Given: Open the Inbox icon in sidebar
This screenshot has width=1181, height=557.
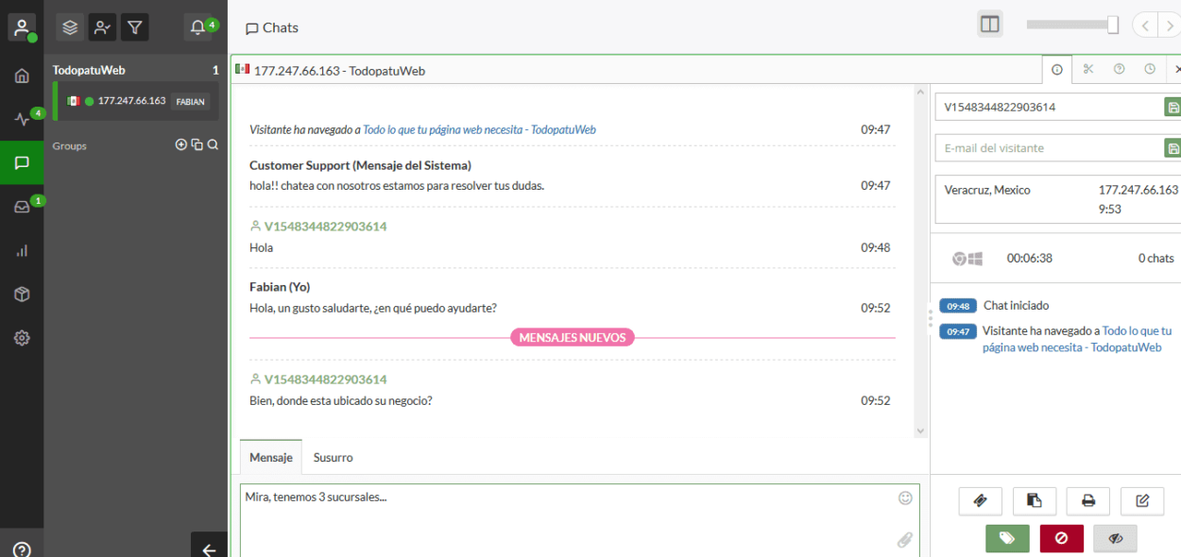Looking at the screenshot, I should (x=22, y=207).
